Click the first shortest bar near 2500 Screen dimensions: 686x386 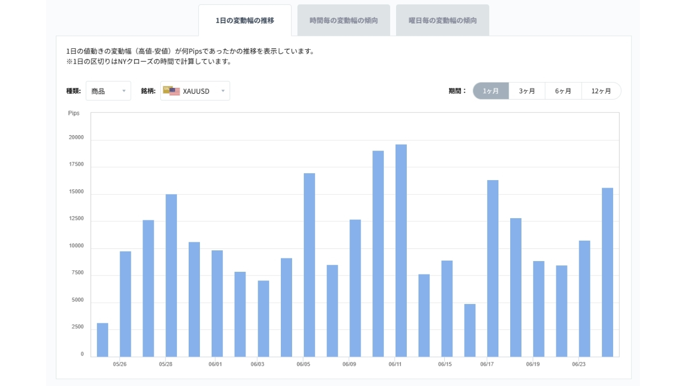point(102,340)
